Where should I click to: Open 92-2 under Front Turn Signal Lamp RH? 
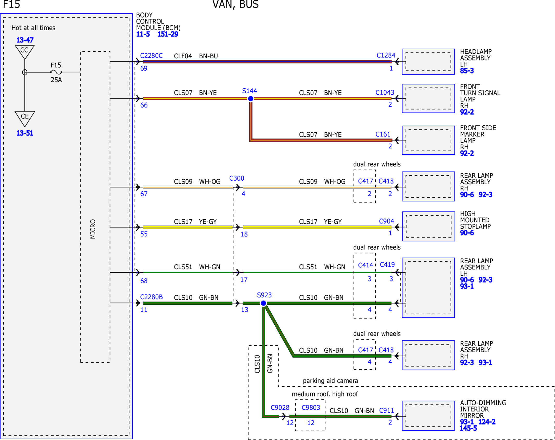tap(467, 112)
